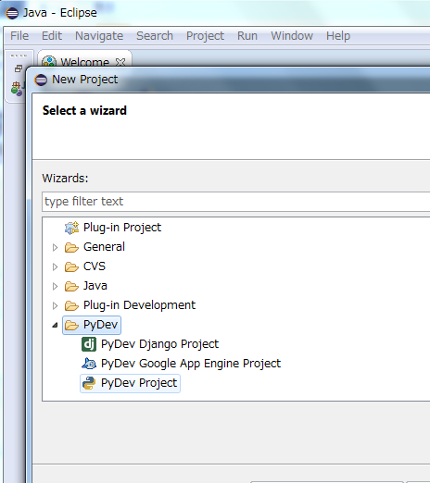
Task: Select the Java tree row
Action: point(95,286)
